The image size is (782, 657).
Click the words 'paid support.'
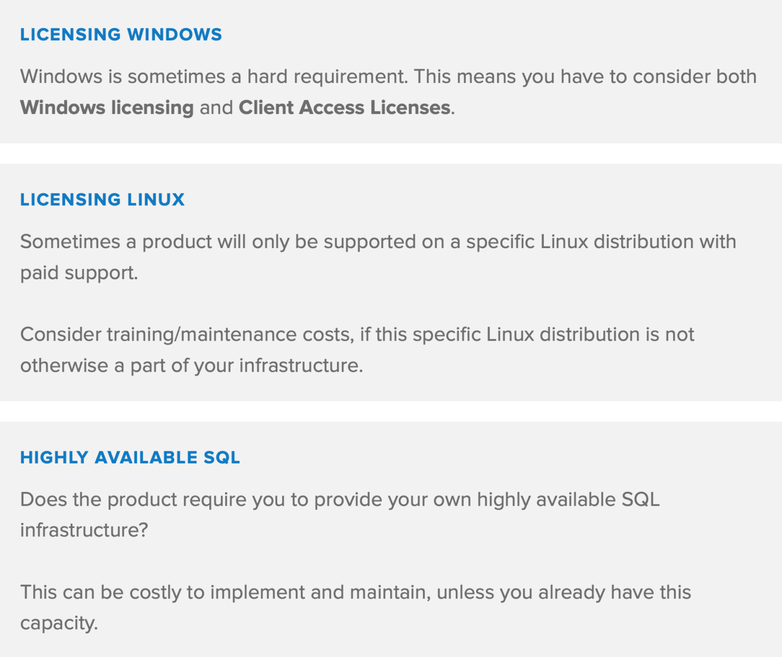point(79,272)
